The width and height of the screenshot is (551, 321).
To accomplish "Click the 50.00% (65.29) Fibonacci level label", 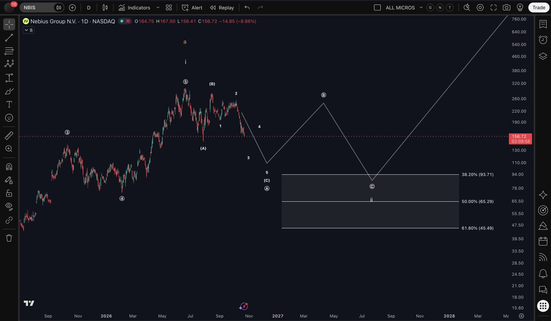I will (478, 201).
